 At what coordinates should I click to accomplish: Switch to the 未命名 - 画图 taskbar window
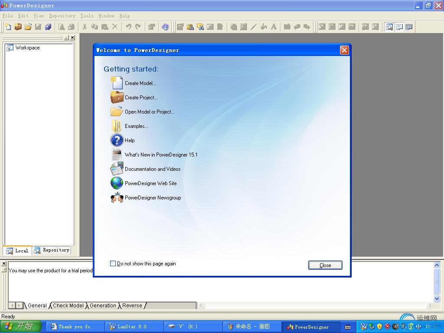pyautogui.click(x=252, y=327)
